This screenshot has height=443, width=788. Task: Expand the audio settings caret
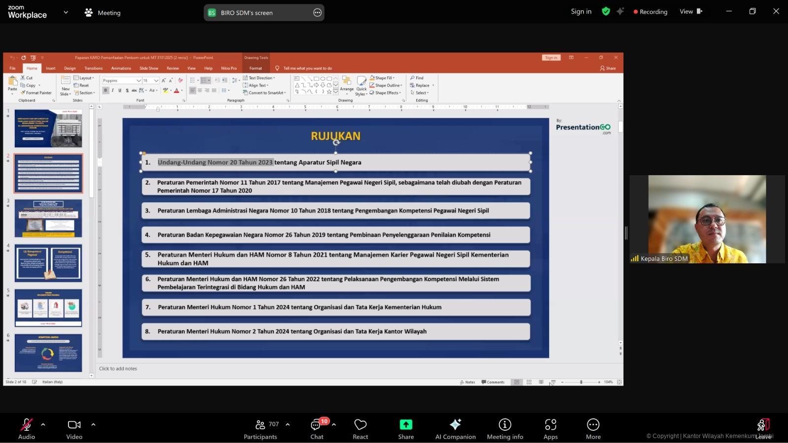pyautogui.click(x=43, y=424)
